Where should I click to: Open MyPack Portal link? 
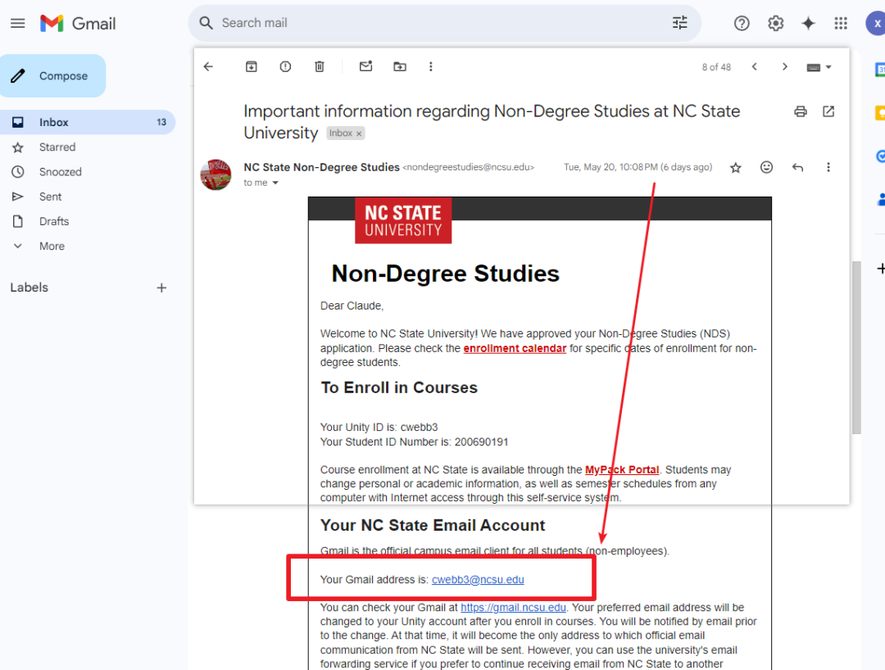pyautogui.click(x=622, y=470)
